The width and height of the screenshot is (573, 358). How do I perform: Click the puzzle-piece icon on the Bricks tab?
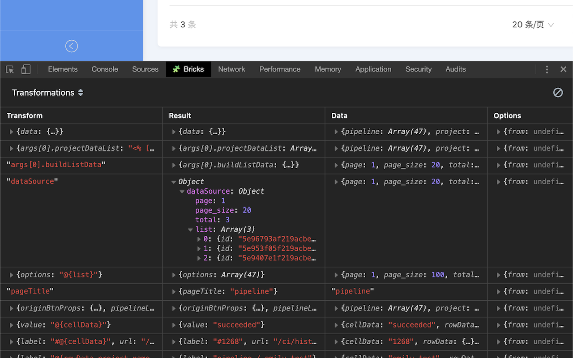click(176, 69)
